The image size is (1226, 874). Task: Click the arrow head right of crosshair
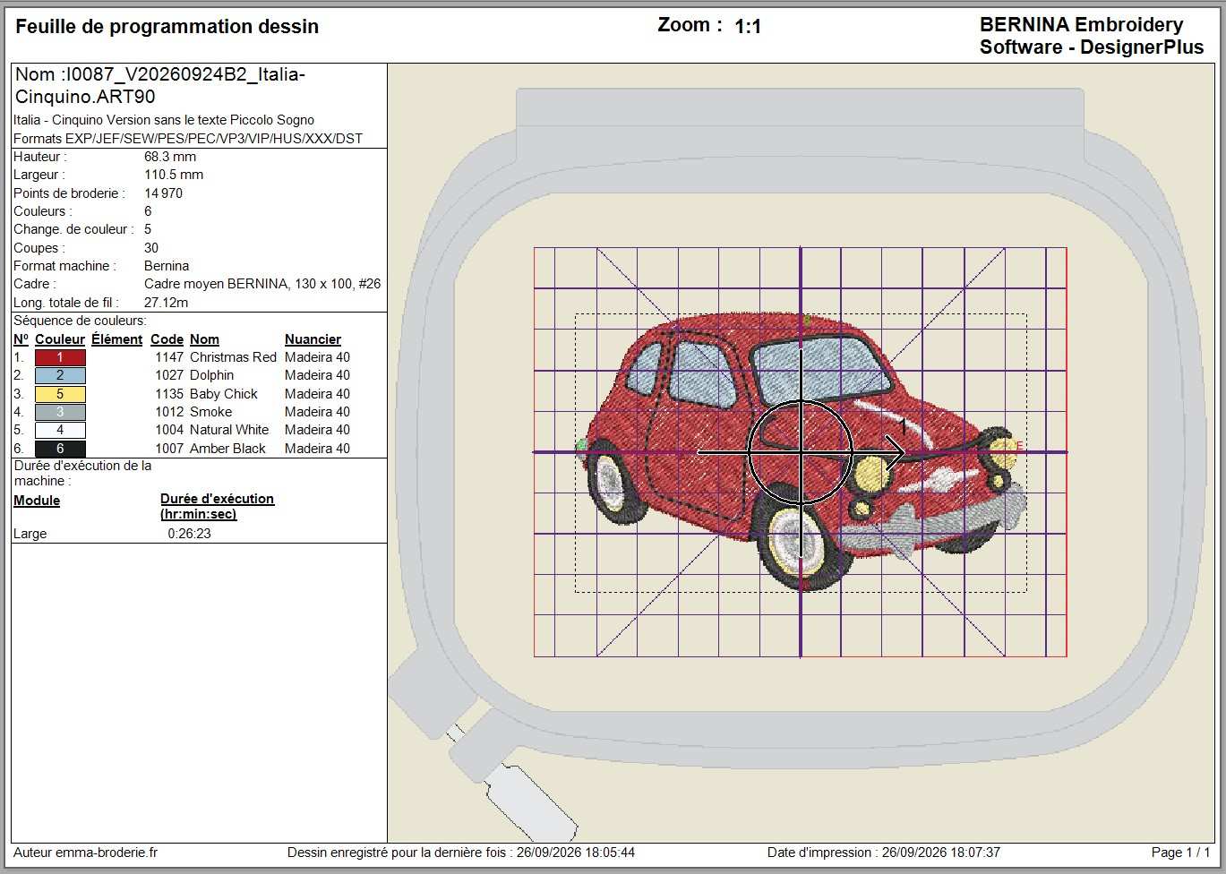pyautogui.click(x=895, y=452)
